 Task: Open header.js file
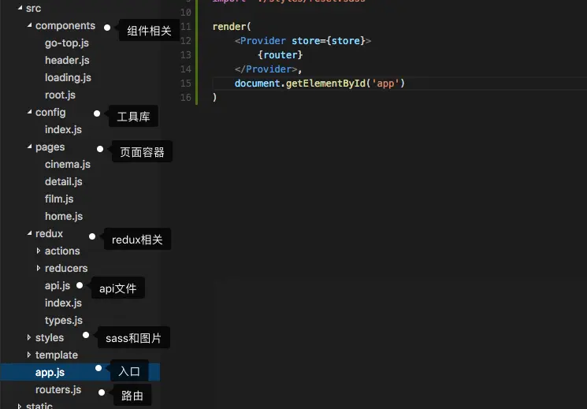(x=67, y=61)
